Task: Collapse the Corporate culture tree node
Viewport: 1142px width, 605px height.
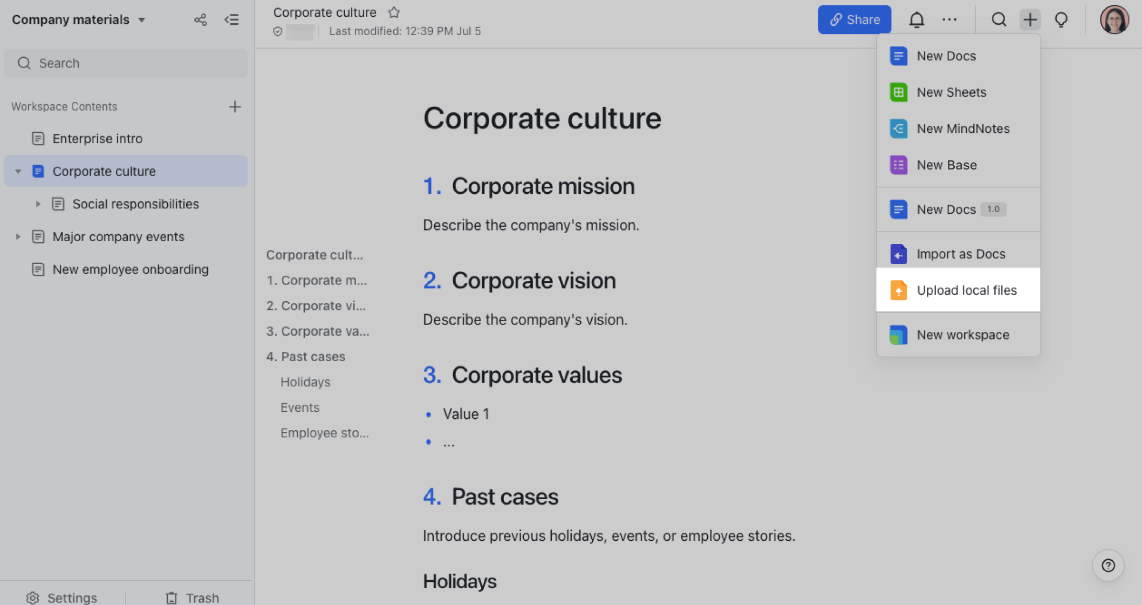Action: coord(18,172)
